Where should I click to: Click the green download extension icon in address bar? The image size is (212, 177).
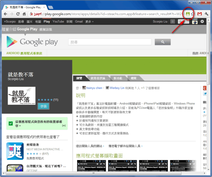click(x=188, y=14)
